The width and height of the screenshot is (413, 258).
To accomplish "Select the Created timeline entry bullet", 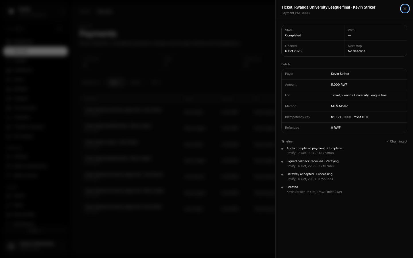I will tap(282, 187).
